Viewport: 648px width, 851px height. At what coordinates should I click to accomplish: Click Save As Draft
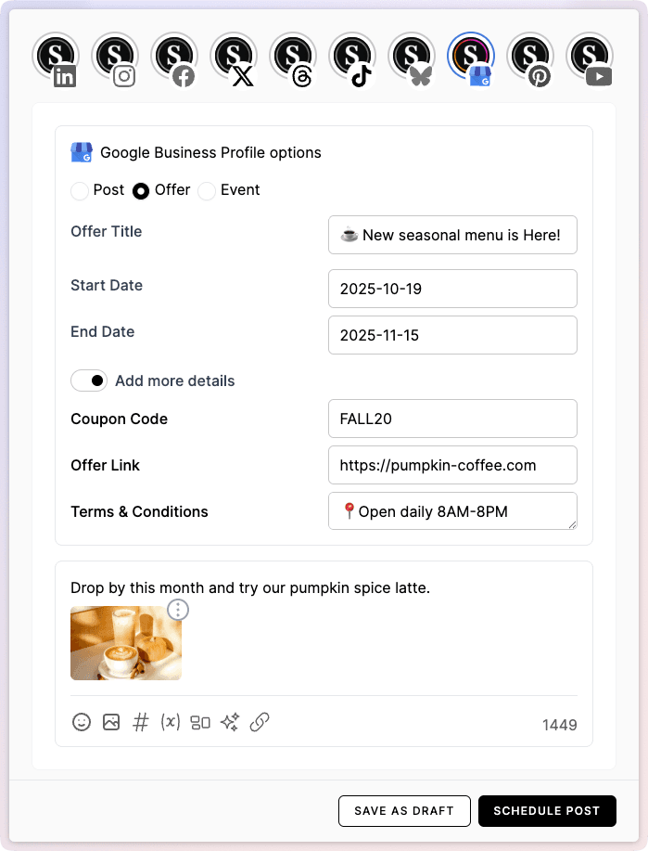pyautogui.click(x=404, y=810)
